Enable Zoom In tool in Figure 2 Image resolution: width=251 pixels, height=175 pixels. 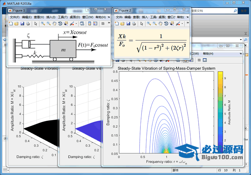pos(149,23)
